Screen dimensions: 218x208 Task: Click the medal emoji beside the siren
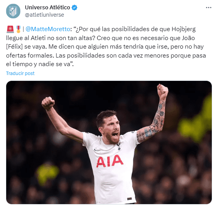coord(18,29)
